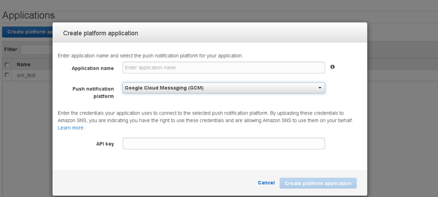This screenshot has height=197, width=438.
Task: Click the Create platform application dialog title bar
Action: [x=210, y=32]
